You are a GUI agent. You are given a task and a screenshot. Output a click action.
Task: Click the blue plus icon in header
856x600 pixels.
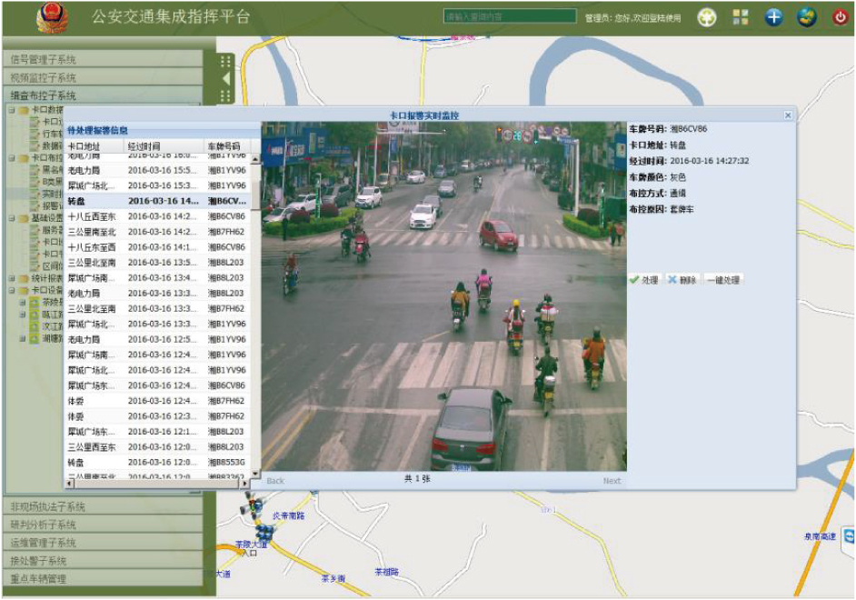pos(773,17)
